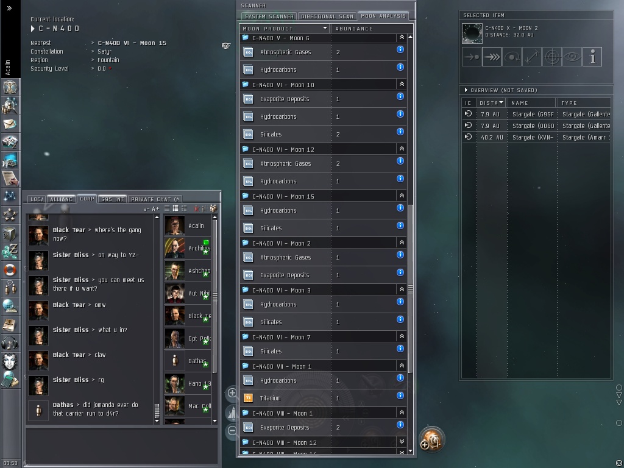624x468 pixels.
Task: Expand sidebar with double-arrow at top left
Action: (x=9, y=8)
